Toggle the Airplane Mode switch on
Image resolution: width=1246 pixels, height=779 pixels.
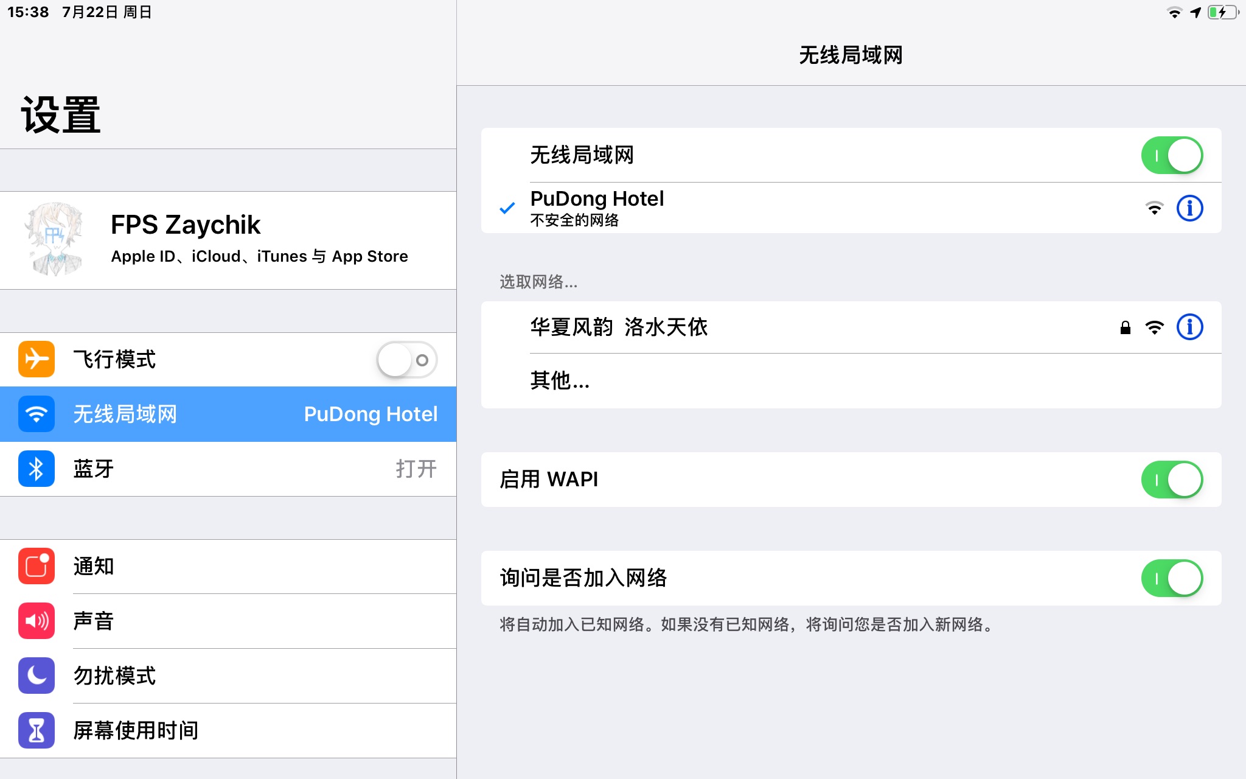pos(406,360)
